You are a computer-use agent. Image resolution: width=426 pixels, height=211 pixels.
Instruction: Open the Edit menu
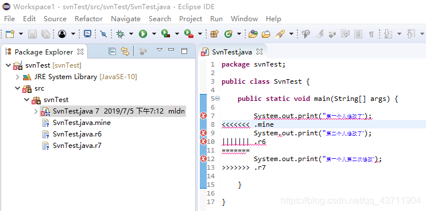coord(29,19)
